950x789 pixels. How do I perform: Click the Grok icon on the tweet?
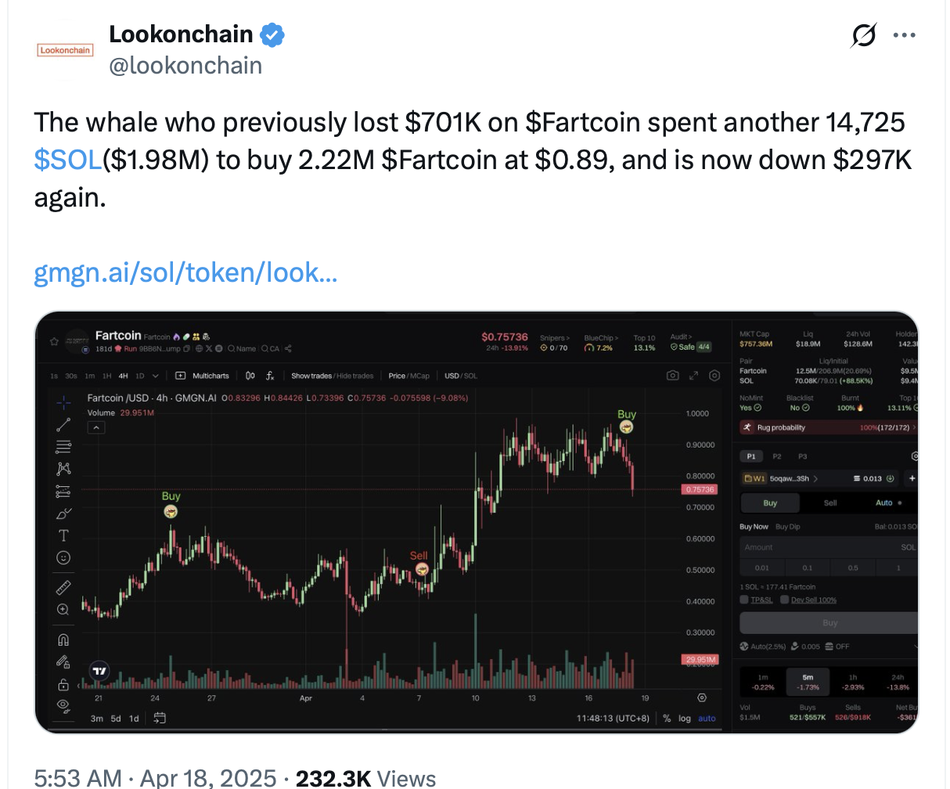point(864,35)
